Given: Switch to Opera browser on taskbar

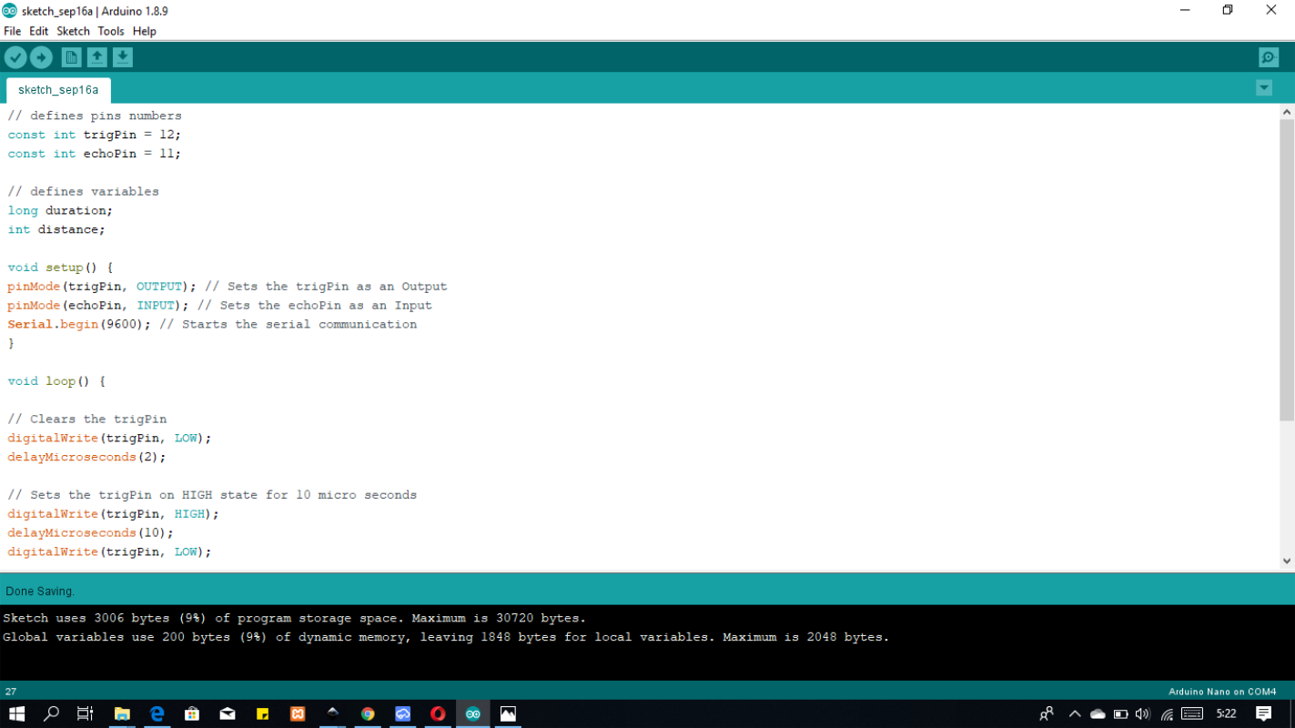Looking at the screenshot, I should coord(438,714).
